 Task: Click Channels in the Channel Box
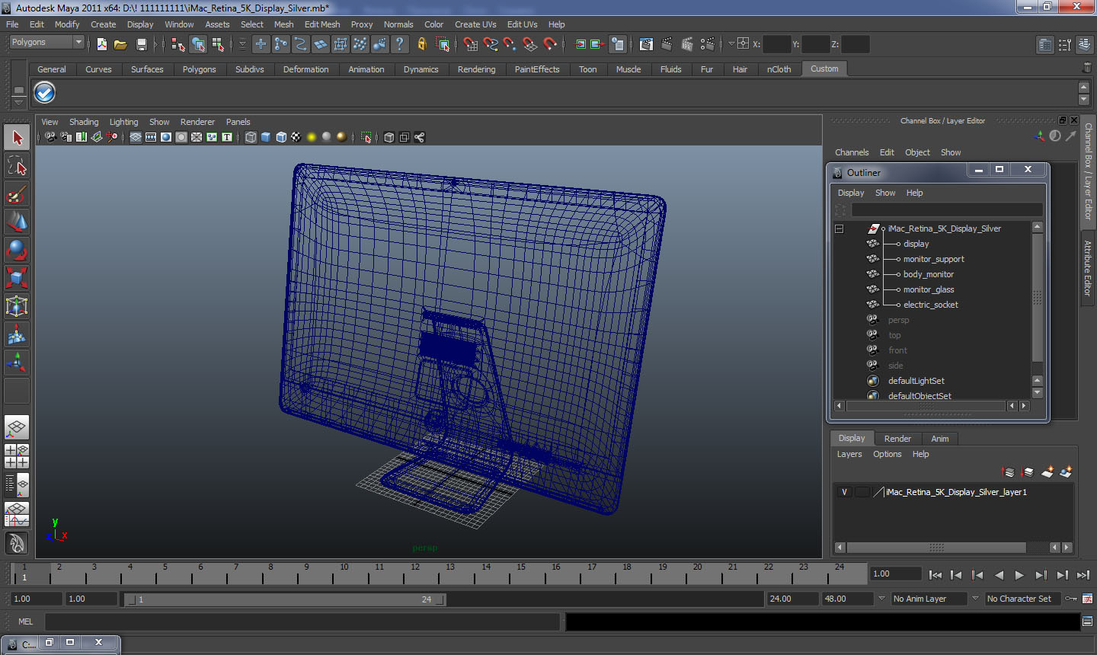click(x=852, y=152)
